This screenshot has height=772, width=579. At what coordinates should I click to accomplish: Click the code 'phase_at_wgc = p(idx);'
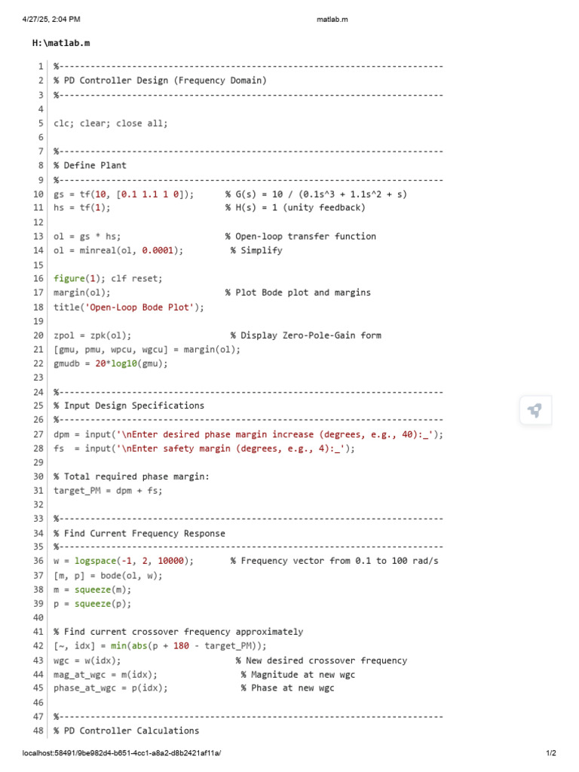pos(110,688)
